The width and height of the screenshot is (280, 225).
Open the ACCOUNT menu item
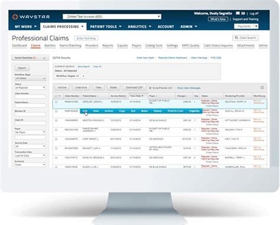point(165,27)
